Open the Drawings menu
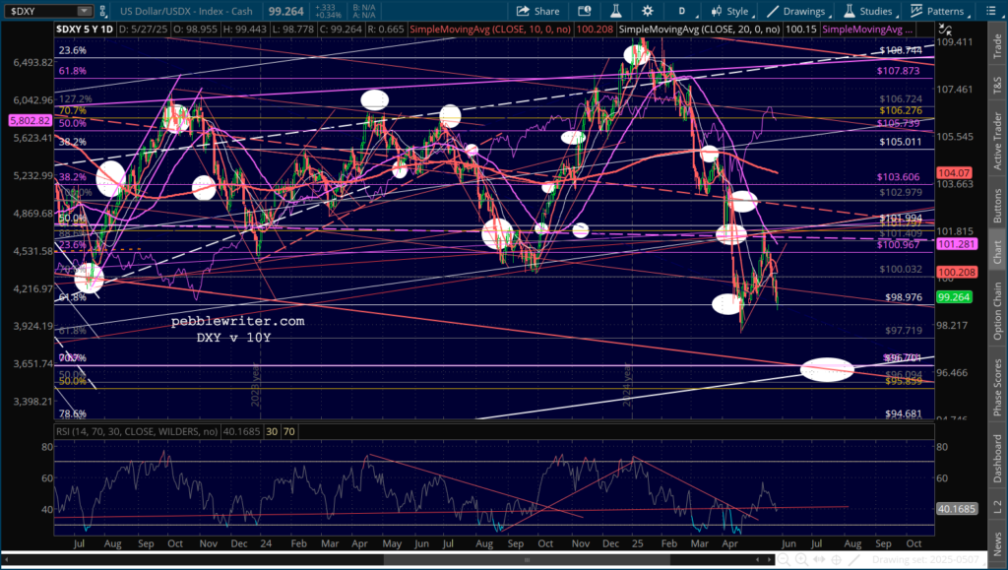 coord(796,12)
